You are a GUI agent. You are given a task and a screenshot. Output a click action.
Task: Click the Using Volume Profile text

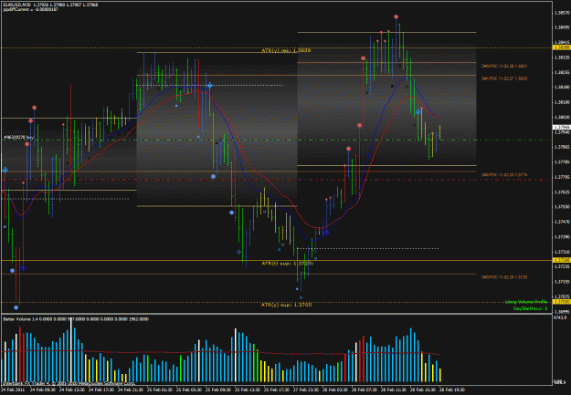[526, 302]
